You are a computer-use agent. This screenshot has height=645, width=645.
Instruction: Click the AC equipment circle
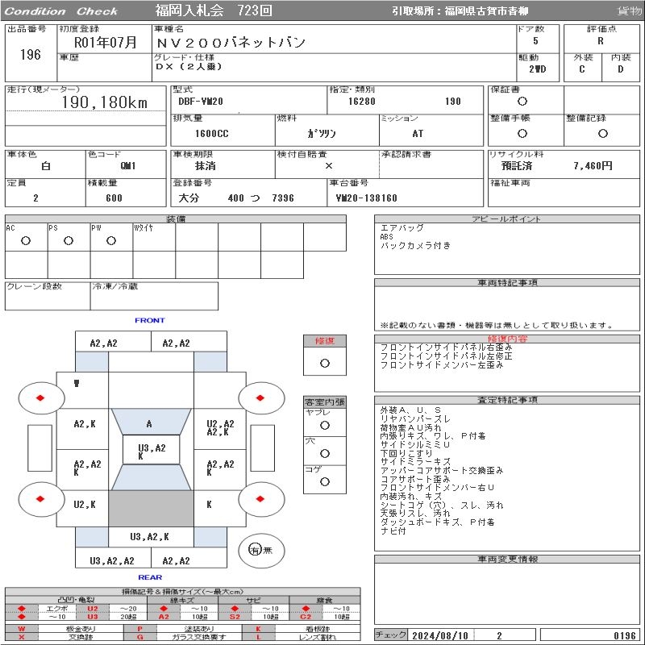click(26, 240)
